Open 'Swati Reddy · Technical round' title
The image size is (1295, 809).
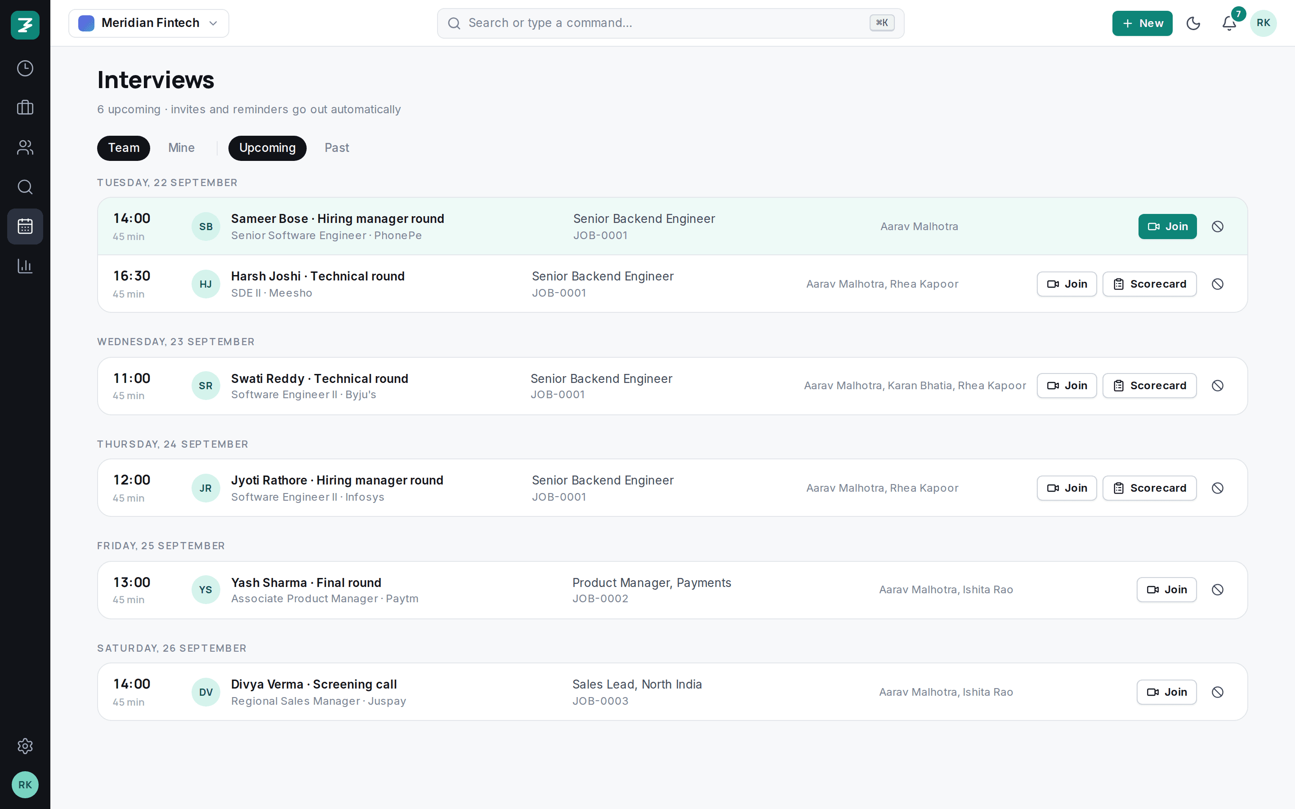tap(319, 378)
